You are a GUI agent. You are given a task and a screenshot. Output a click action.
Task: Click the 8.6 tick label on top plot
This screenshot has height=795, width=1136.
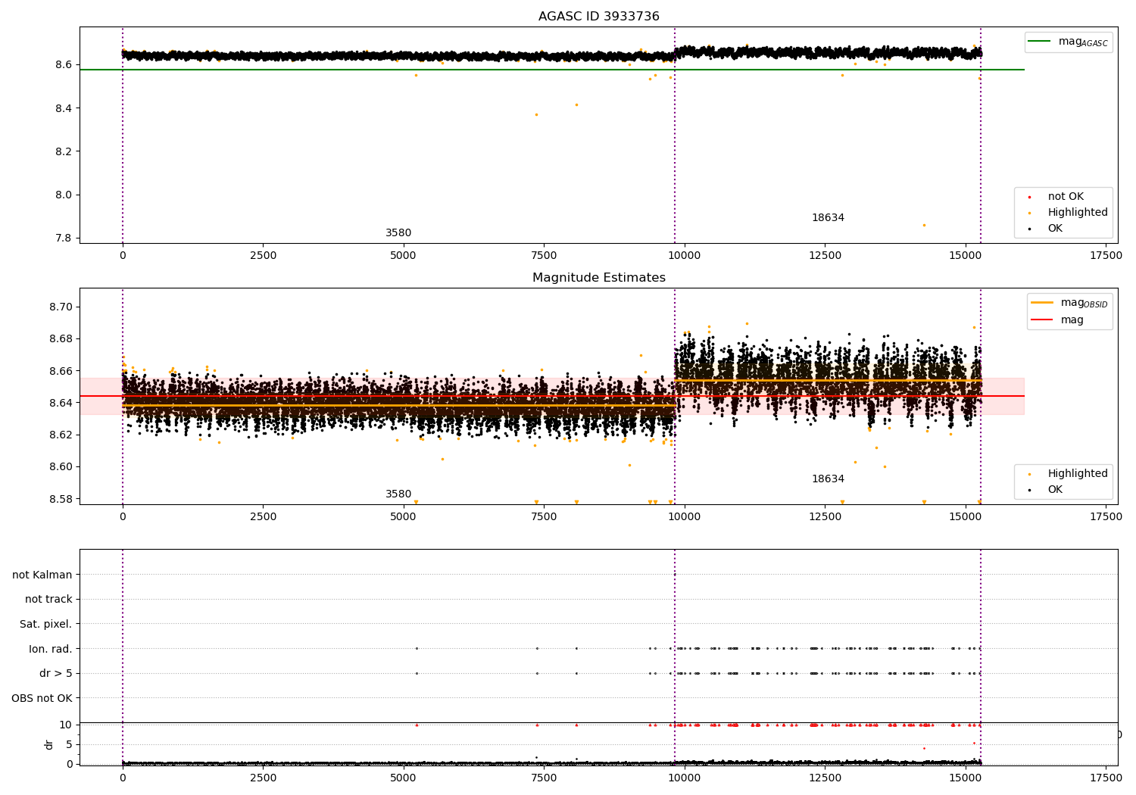(x=64, y=65)
